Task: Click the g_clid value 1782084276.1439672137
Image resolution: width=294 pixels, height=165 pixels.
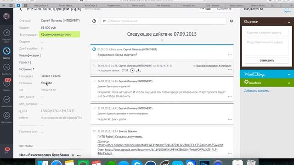Action: point(58,111)
